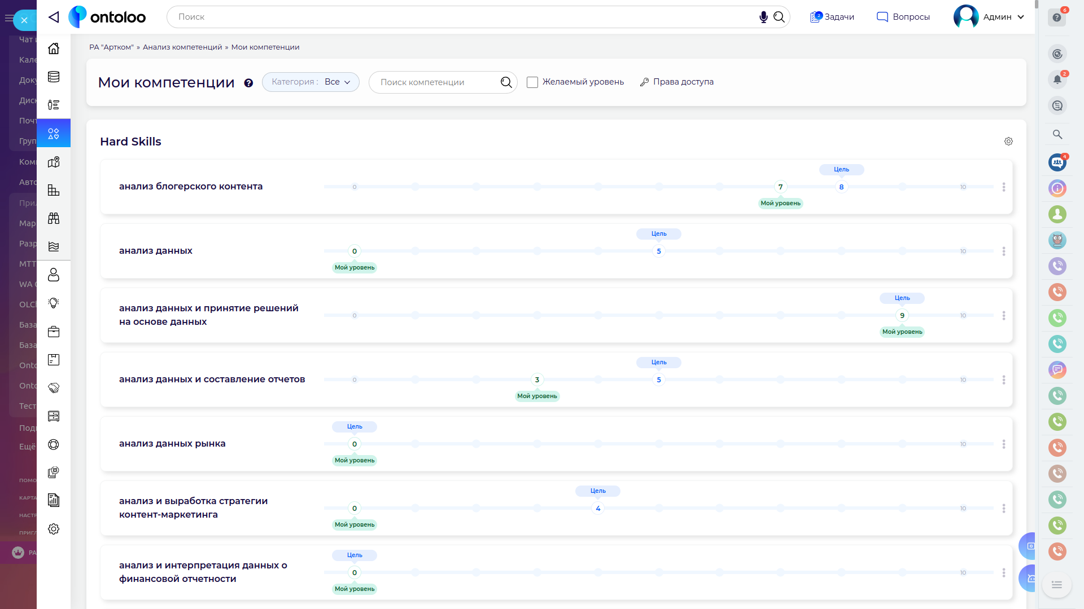1084x609 pixels.
Task: Open the Задачи tab in header
Action: [x=832, y=17]
